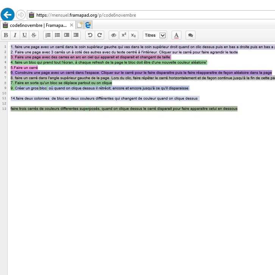This screenshot has width=275, height=275.
Task: Click line '4. faire un bloc qui prend tout l'écran'
Action: click(109, 62)
